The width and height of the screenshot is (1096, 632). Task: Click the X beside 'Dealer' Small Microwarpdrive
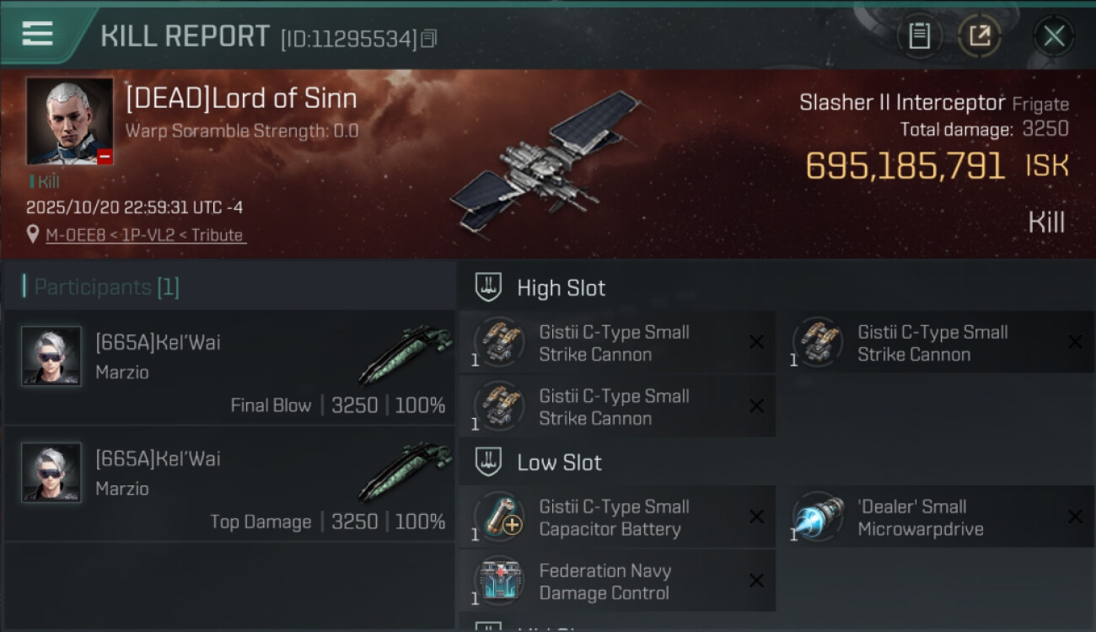[x=1075, y=517]
